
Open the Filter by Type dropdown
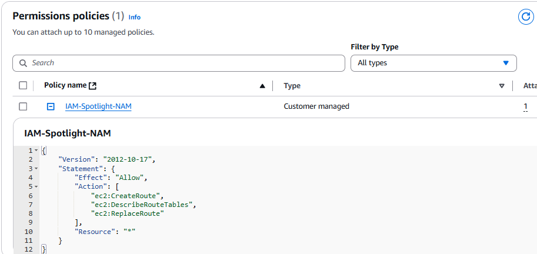point(433,63)
